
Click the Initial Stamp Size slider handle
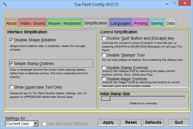tap(106, 99)
